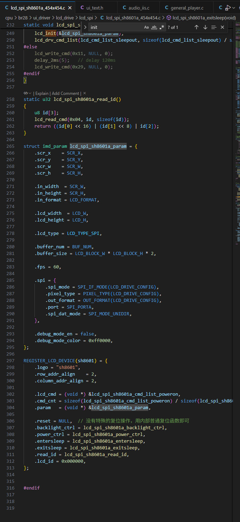The width and height of the screenshot is (240, 522).
Task: Click 'PIXEL_TYPE' macro on line 287
Action: (x=97, y=294)
